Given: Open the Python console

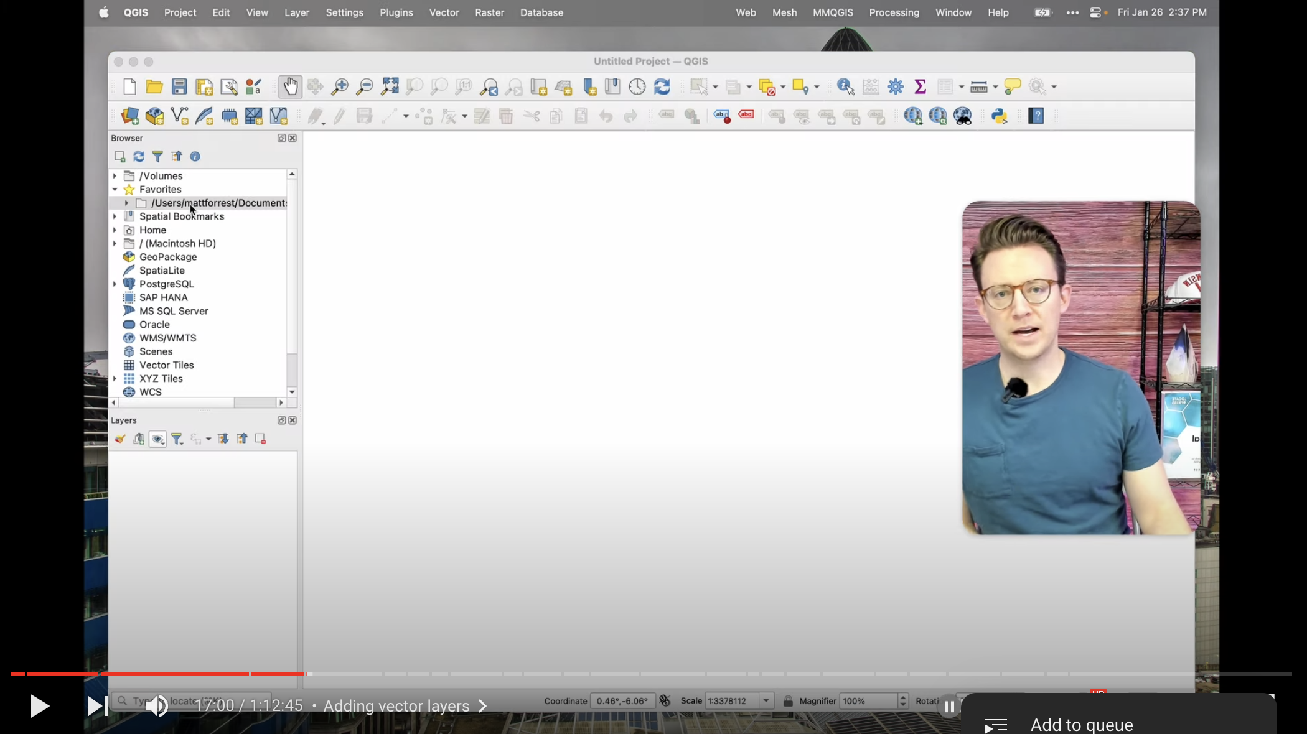Looking at the screenshot, I should (x=1000, y=116).
